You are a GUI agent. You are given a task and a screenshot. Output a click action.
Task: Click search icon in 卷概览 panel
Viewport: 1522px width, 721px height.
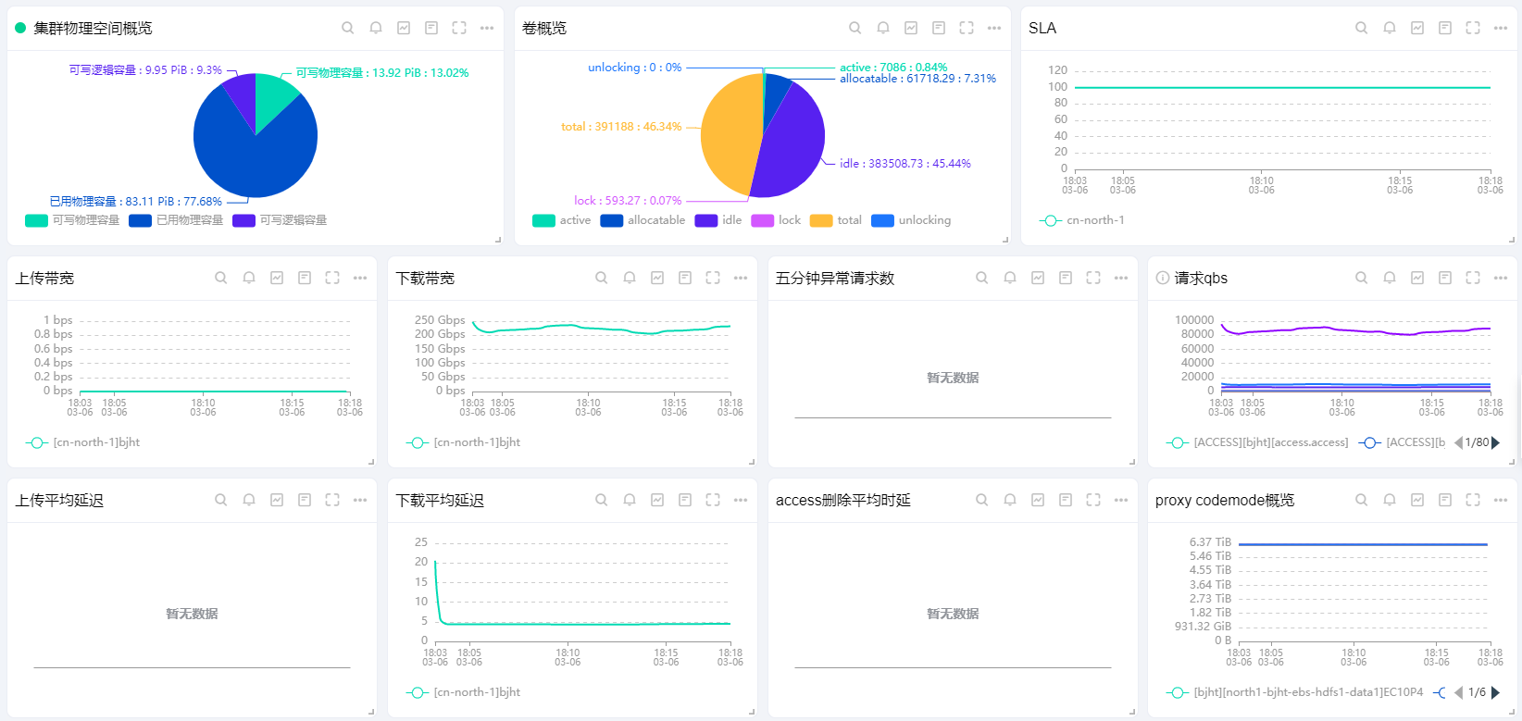pyautogui.click(x=855, y=28)
